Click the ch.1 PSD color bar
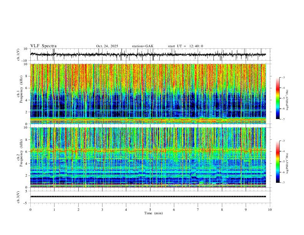This screenshot has height=235, width=304. [x=278, y=98]
